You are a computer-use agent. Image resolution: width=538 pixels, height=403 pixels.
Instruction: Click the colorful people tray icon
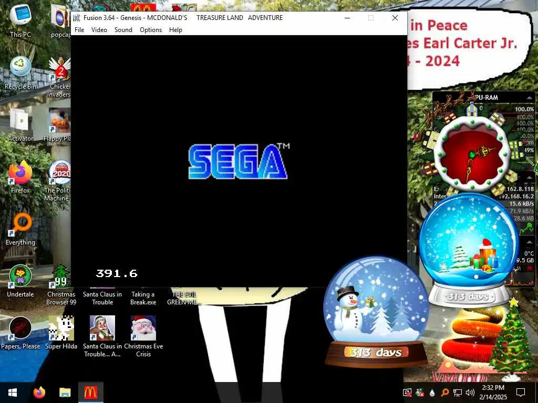pos(419,393)
